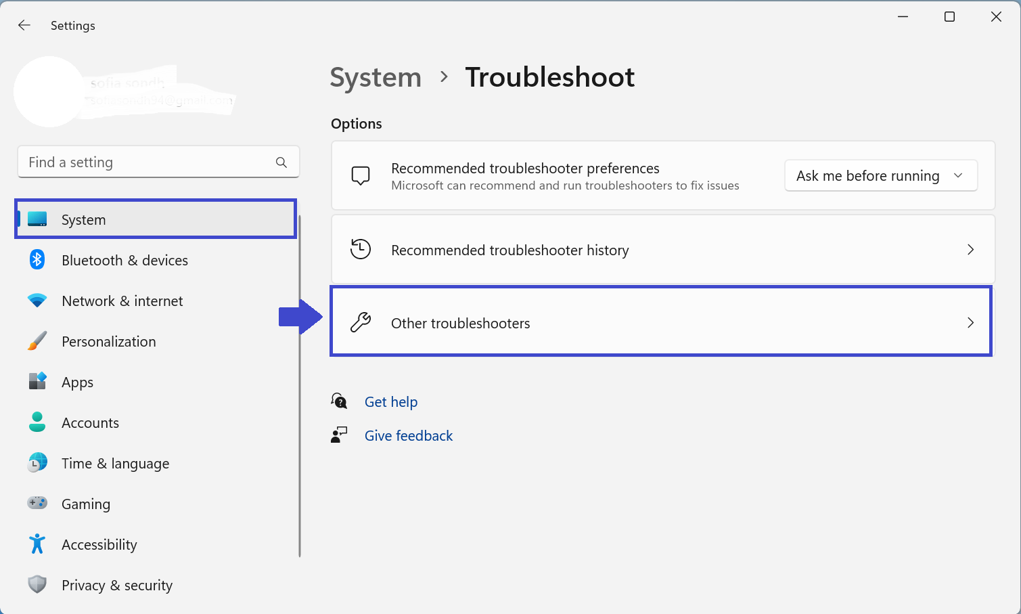Expand Recommended troubleshooter history chevron
Viewport: 1021px width, 614px height.
(x=970, y=250)
